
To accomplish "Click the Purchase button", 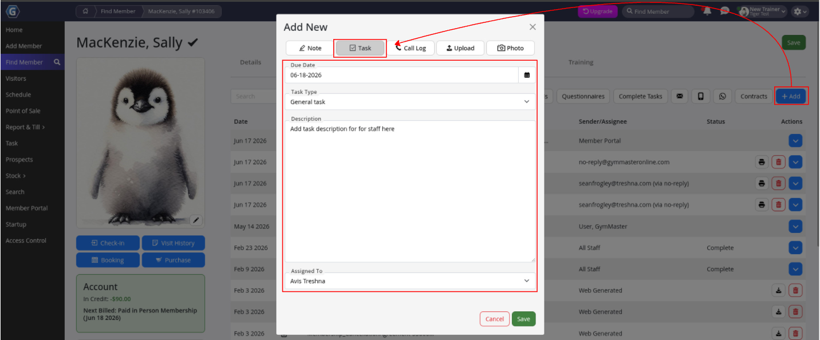I will coord(174,260).
